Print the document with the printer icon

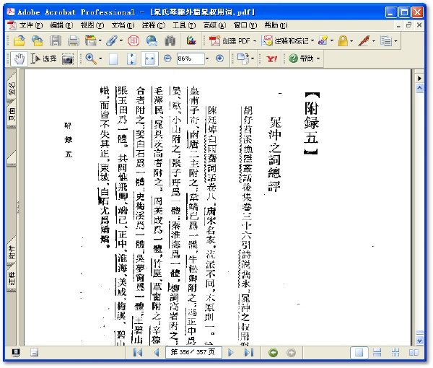pyautogui.click(x=73, y=41)
